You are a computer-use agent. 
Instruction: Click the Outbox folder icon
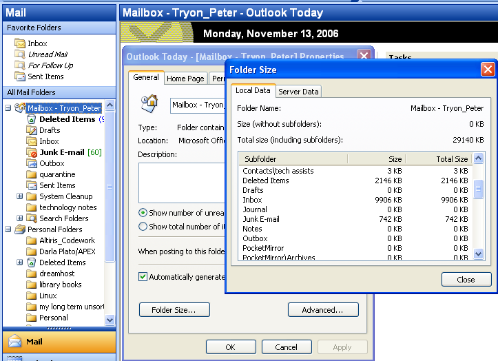[32, 163]
